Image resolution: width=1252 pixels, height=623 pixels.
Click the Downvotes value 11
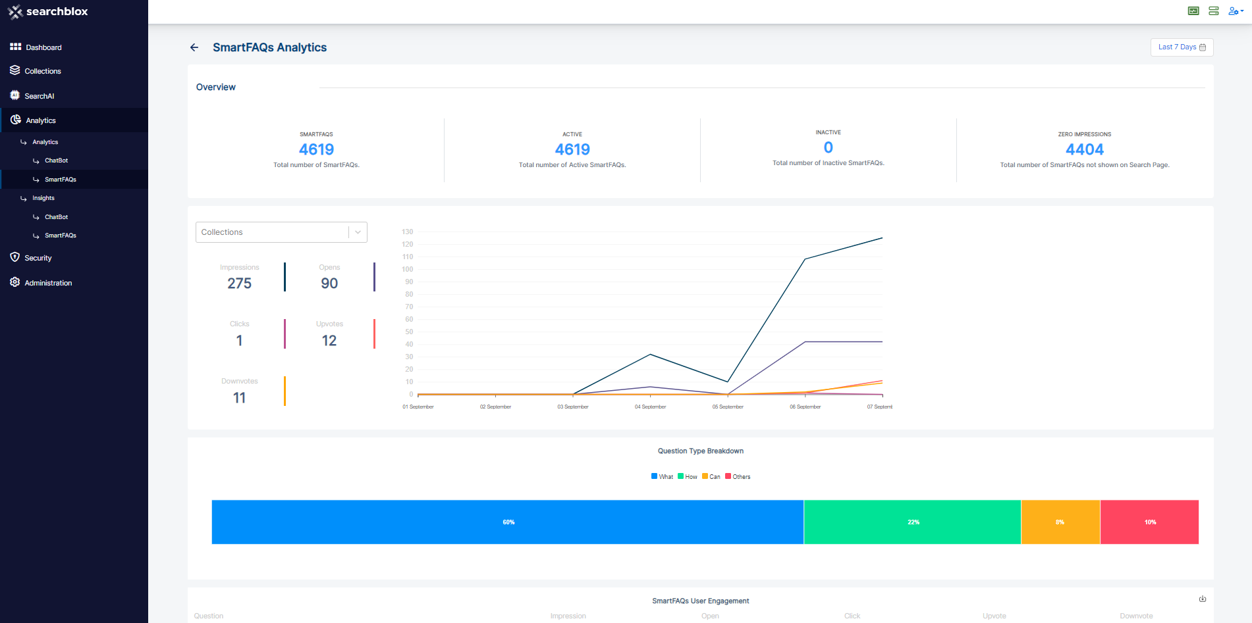point(240,398)
